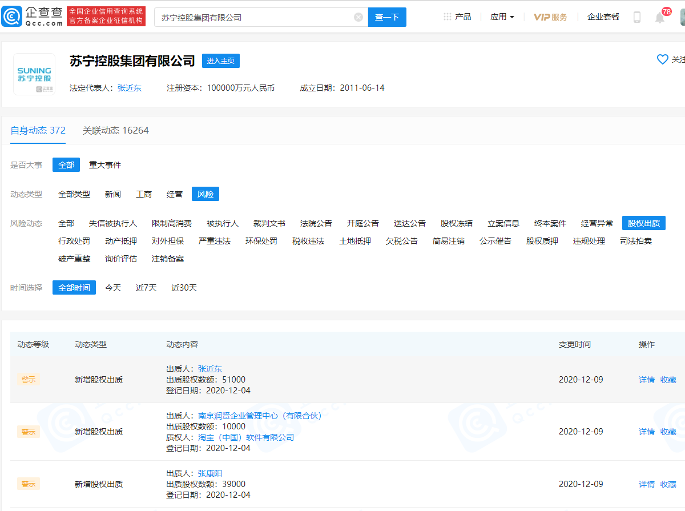
Task: Filter by 税收违法
Action: [308, 241]
